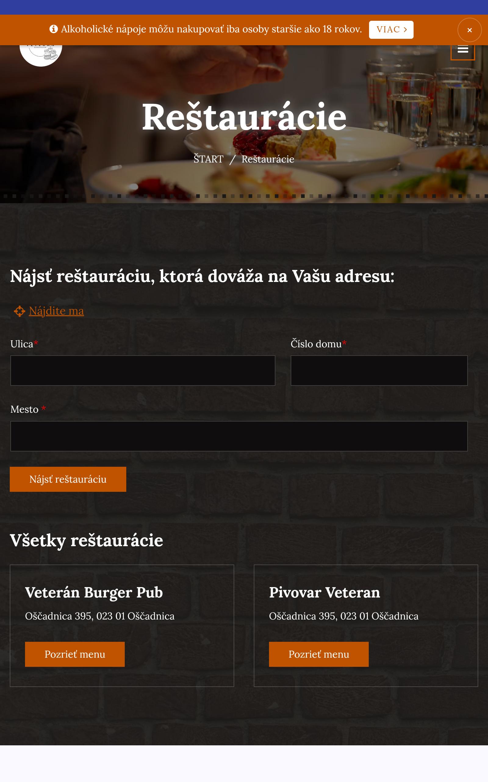The height and width of the screenshot is (782, 488).
Task: Focus the Mesto city input field
Action: (239, 436)
